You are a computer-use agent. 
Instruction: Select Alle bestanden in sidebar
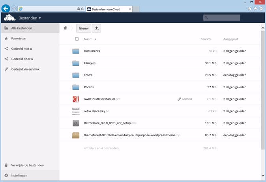coord(30,28)
